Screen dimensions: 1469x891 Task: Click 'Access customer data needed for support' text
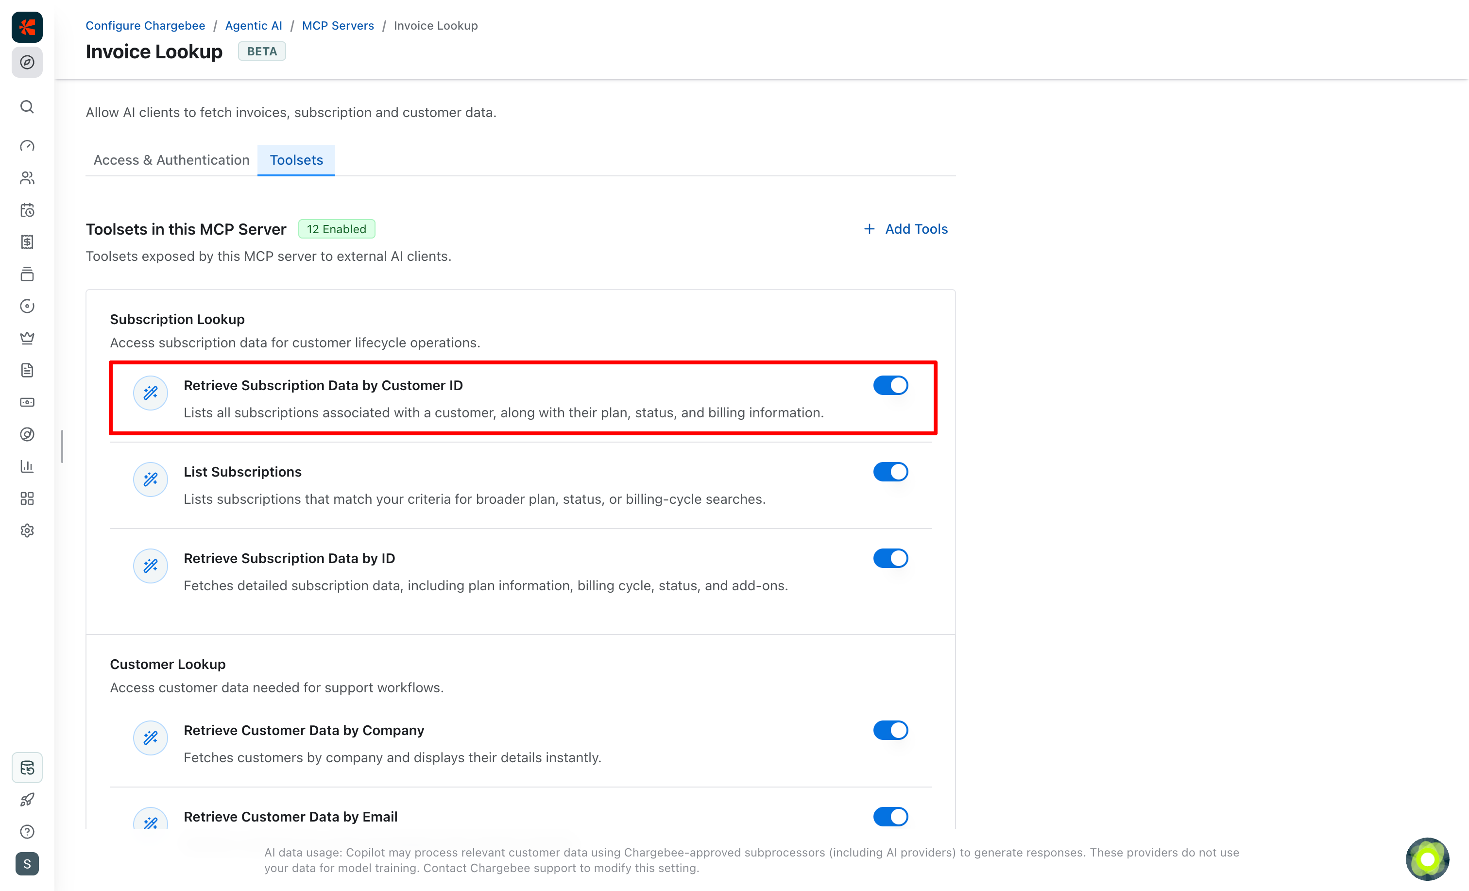276,687
